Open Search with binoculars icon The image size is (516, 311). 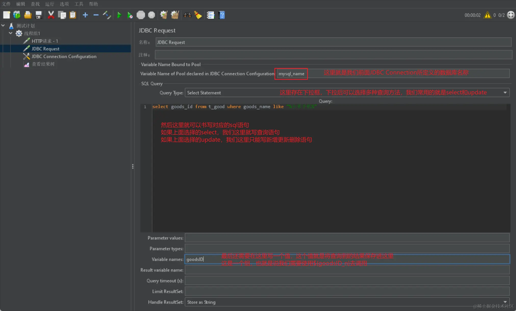187,15
